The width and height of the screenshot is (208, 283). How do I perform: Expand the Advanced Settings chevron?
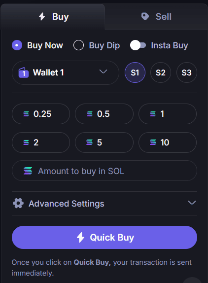pos(192,203)
